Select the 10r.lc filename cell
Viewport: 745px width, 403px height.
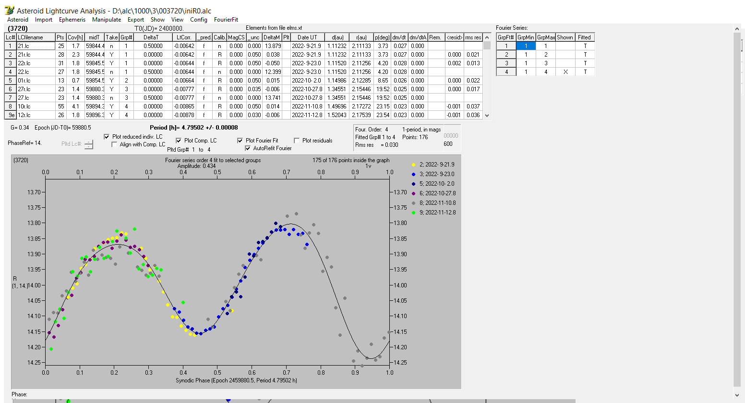(x=36, y=107)
